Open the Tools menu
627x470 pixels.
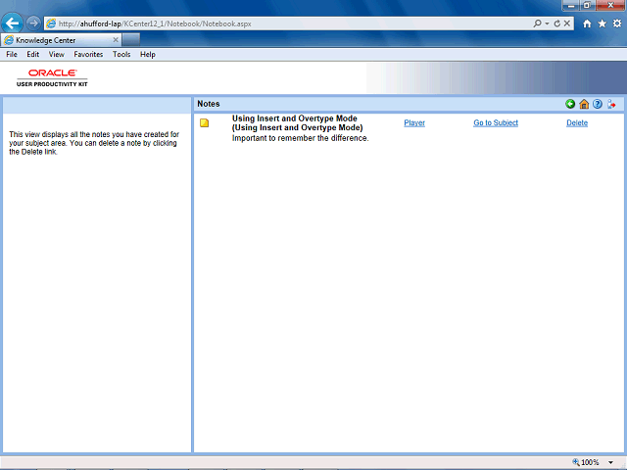click(x=121, y=55)
